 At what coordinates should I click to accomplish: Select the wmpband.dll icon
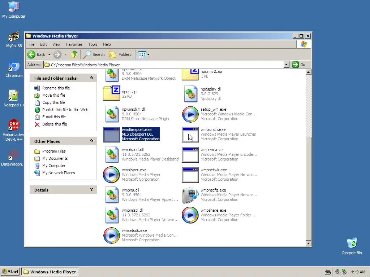pyautogui.click(x=112, y=154)
